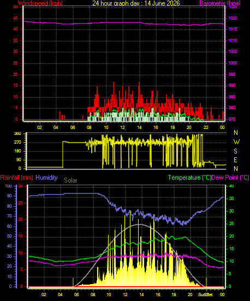Click the S compass letter
Screen dimensions: 250x301
pyautogui.click(x=236, y=151)
